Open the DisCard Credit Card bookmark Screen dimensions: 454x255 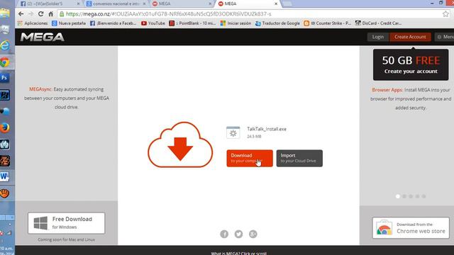tap(378, 23)
